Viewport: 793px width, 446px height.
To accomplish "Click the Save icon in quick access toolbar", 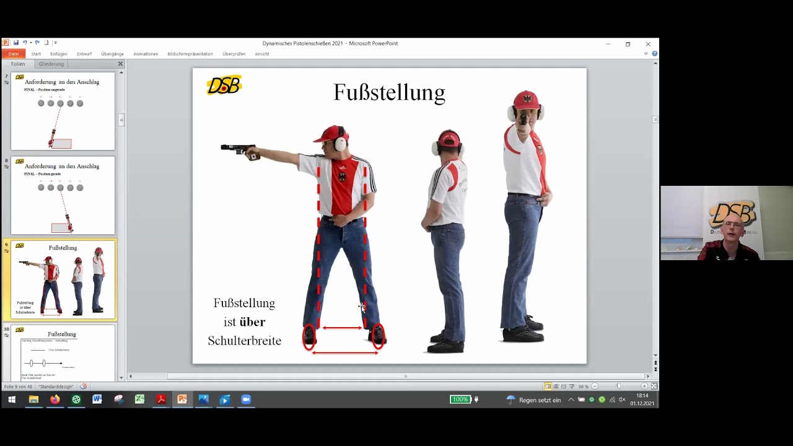I will pos(16,43).
